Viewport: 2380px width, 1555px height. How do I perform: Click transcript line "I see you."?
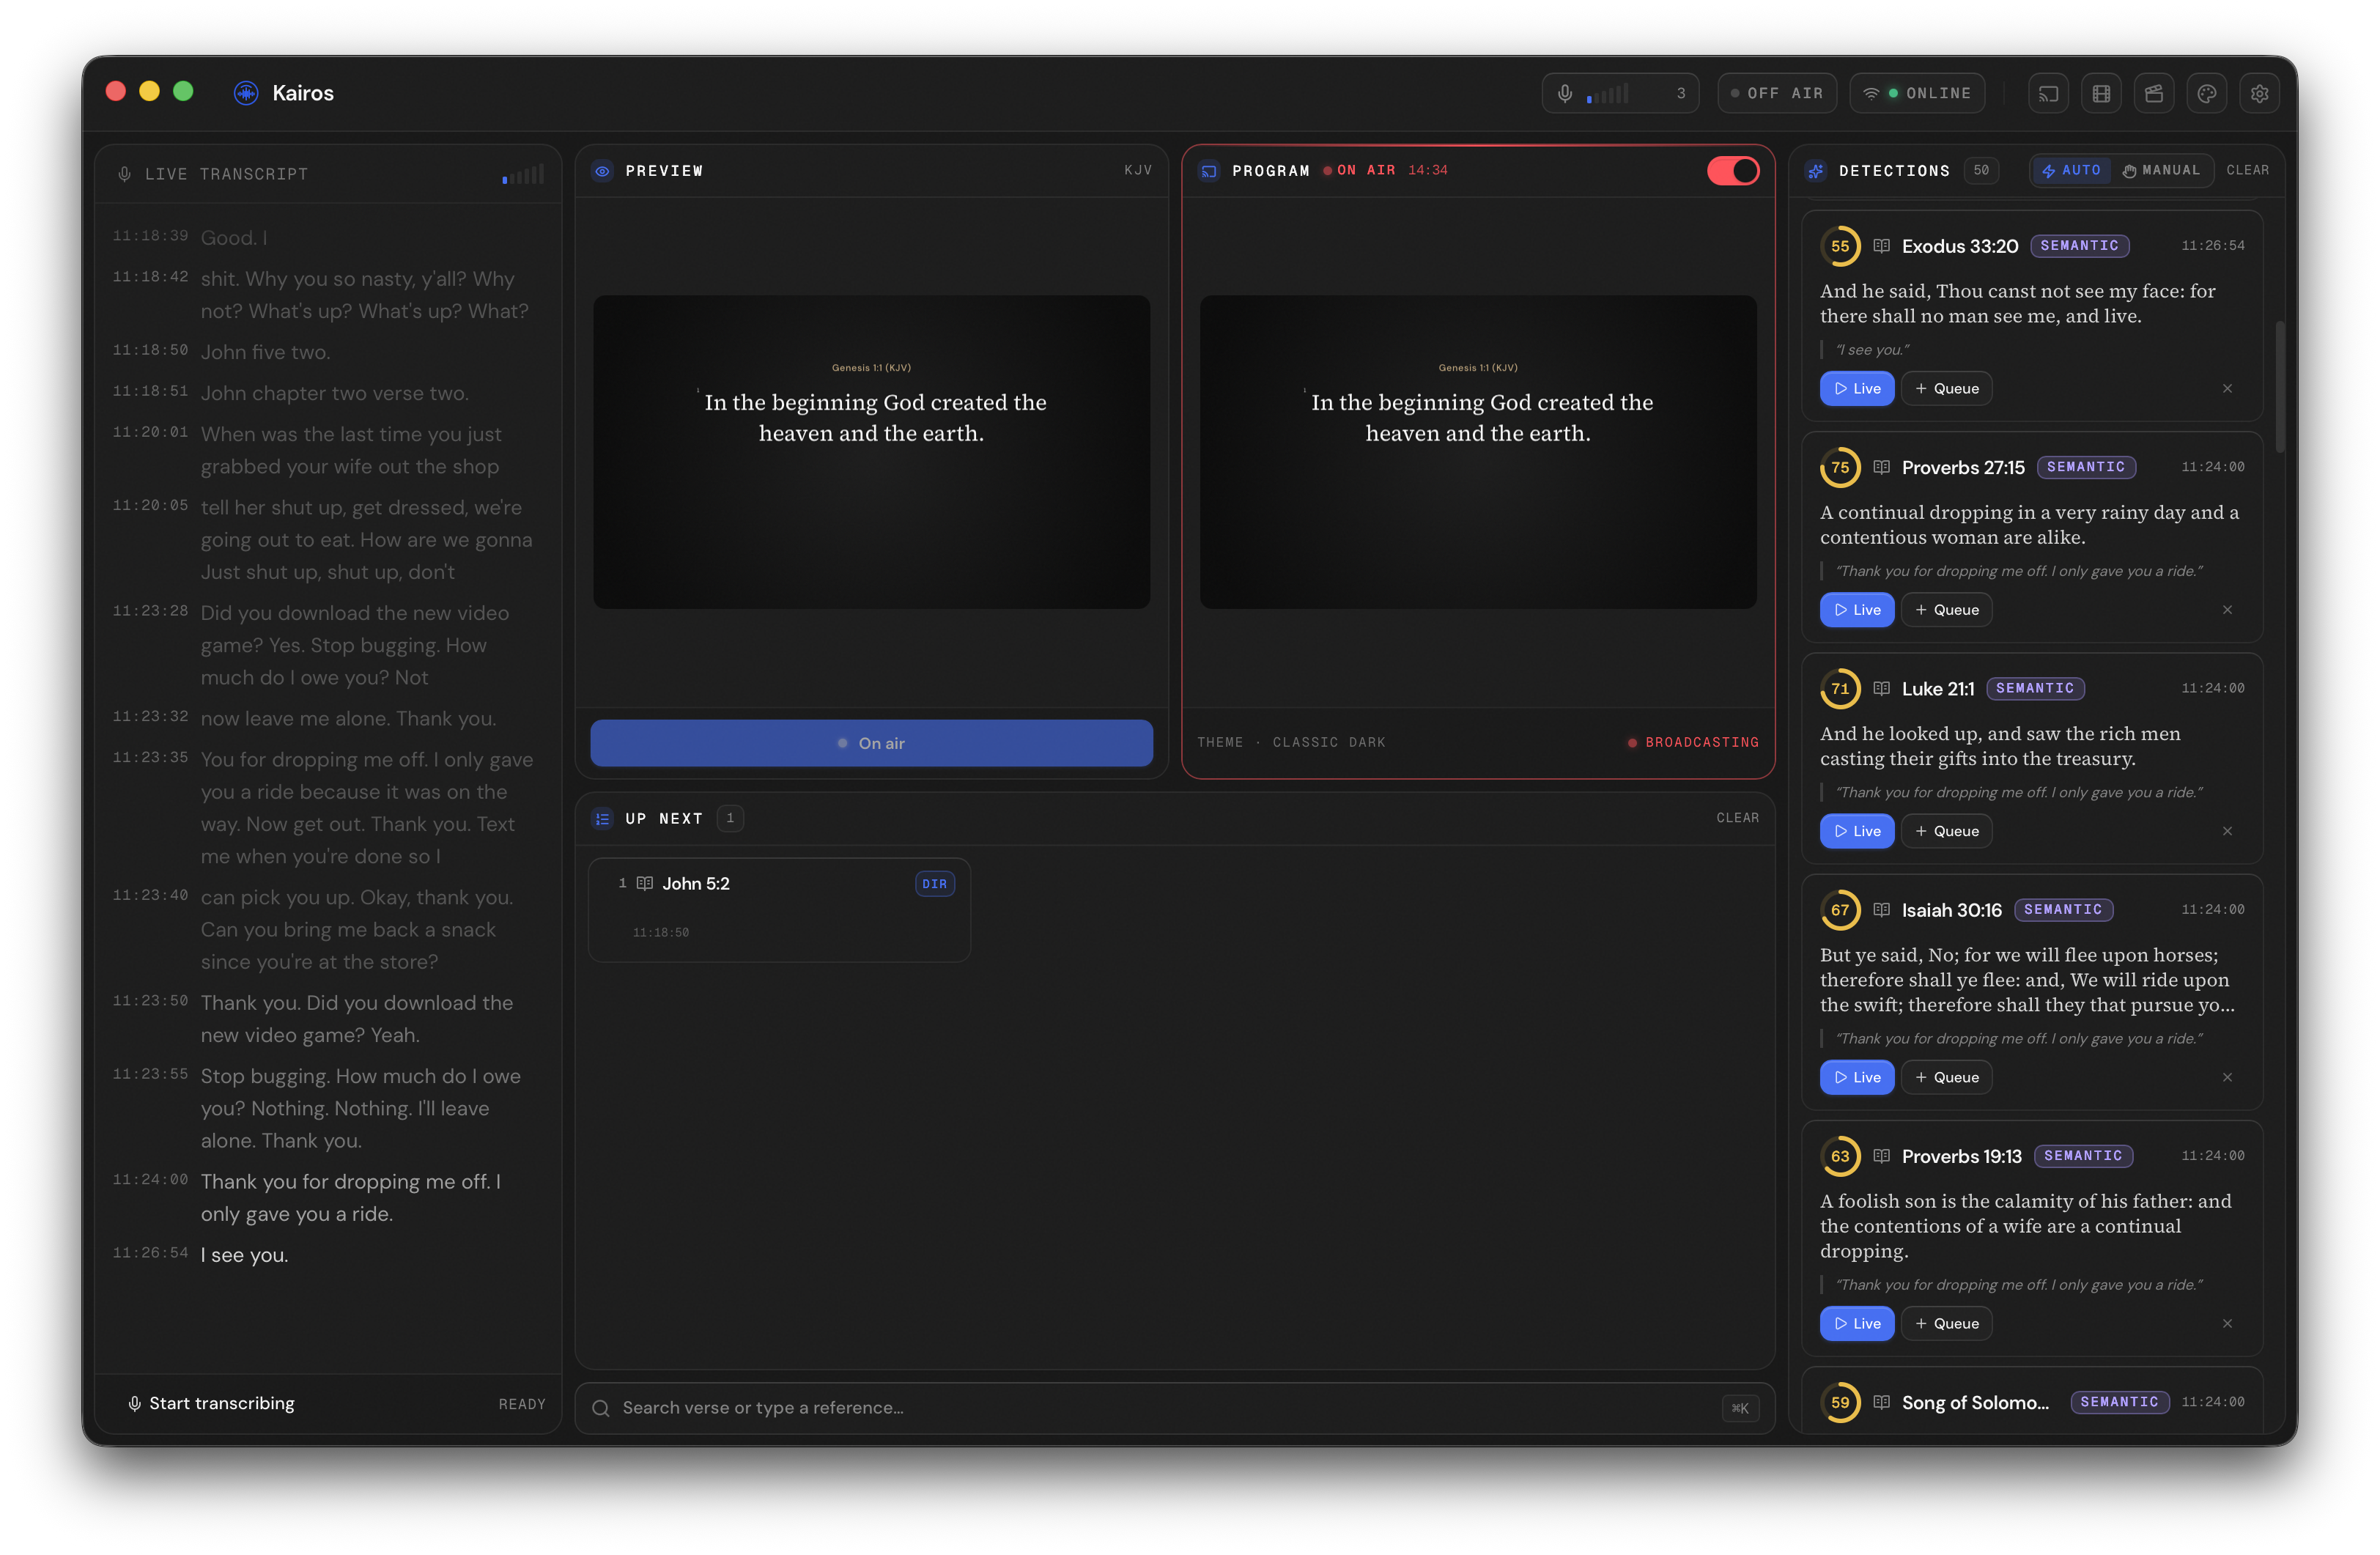click(x=244, y=1255)
